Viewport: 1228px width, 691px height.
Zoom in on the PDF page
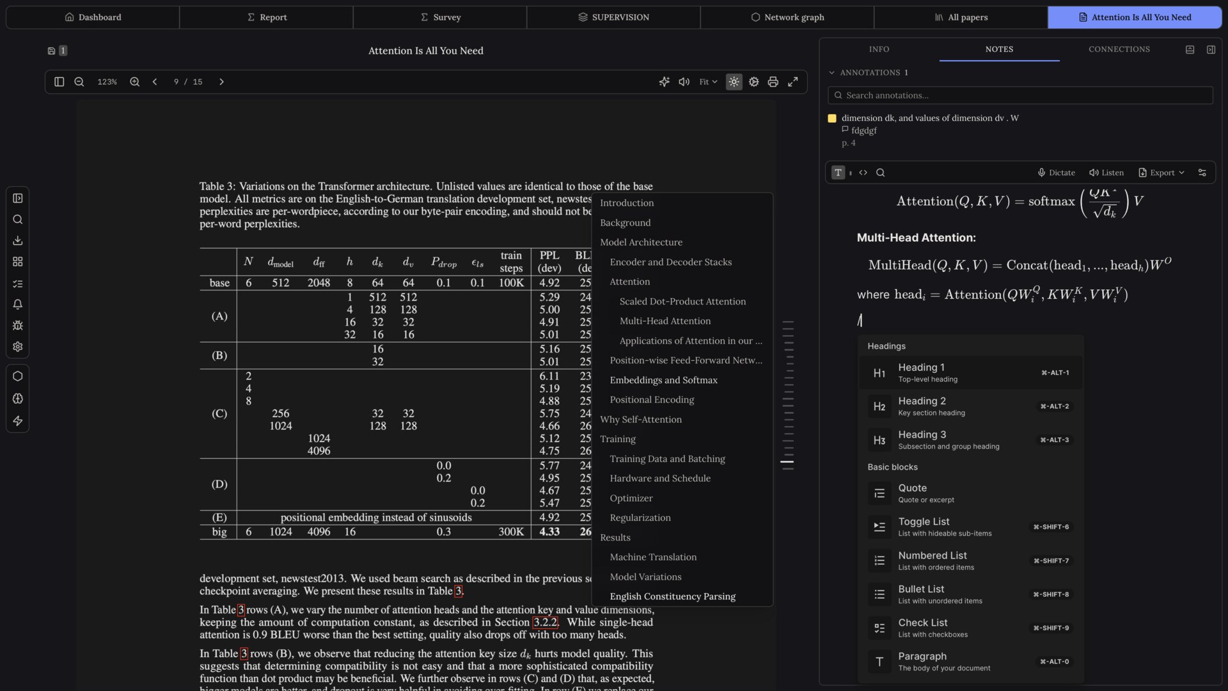pos(135,82)
